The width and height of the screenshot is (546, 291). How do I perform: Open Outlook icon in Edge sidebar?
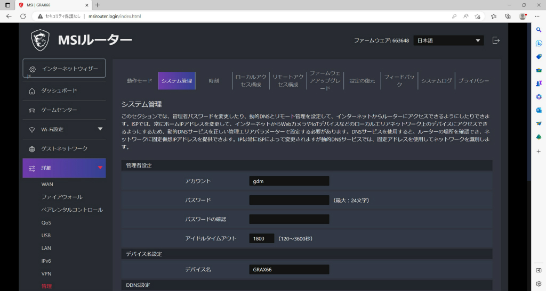(539, 110)
